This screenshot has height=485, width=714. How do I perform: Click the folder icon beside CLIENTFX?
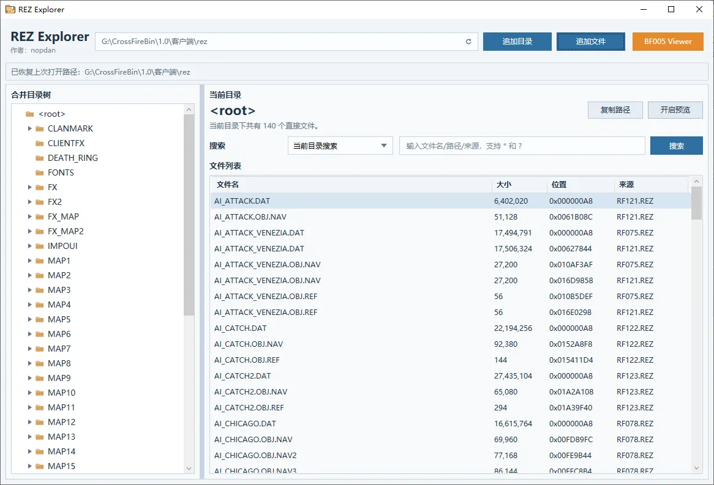point(39,143)
